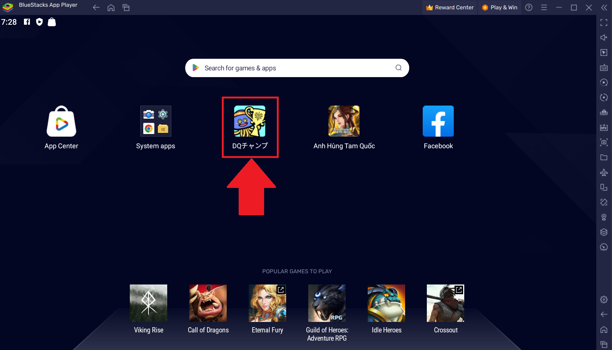
Task: Open the help question-mark icon
Action: pyautogui.click(x=529, y=7)
